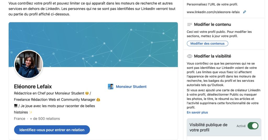Select the name 'Eléonore Lefaix' heading
The image size is (268, 140).
pos(33,86)
